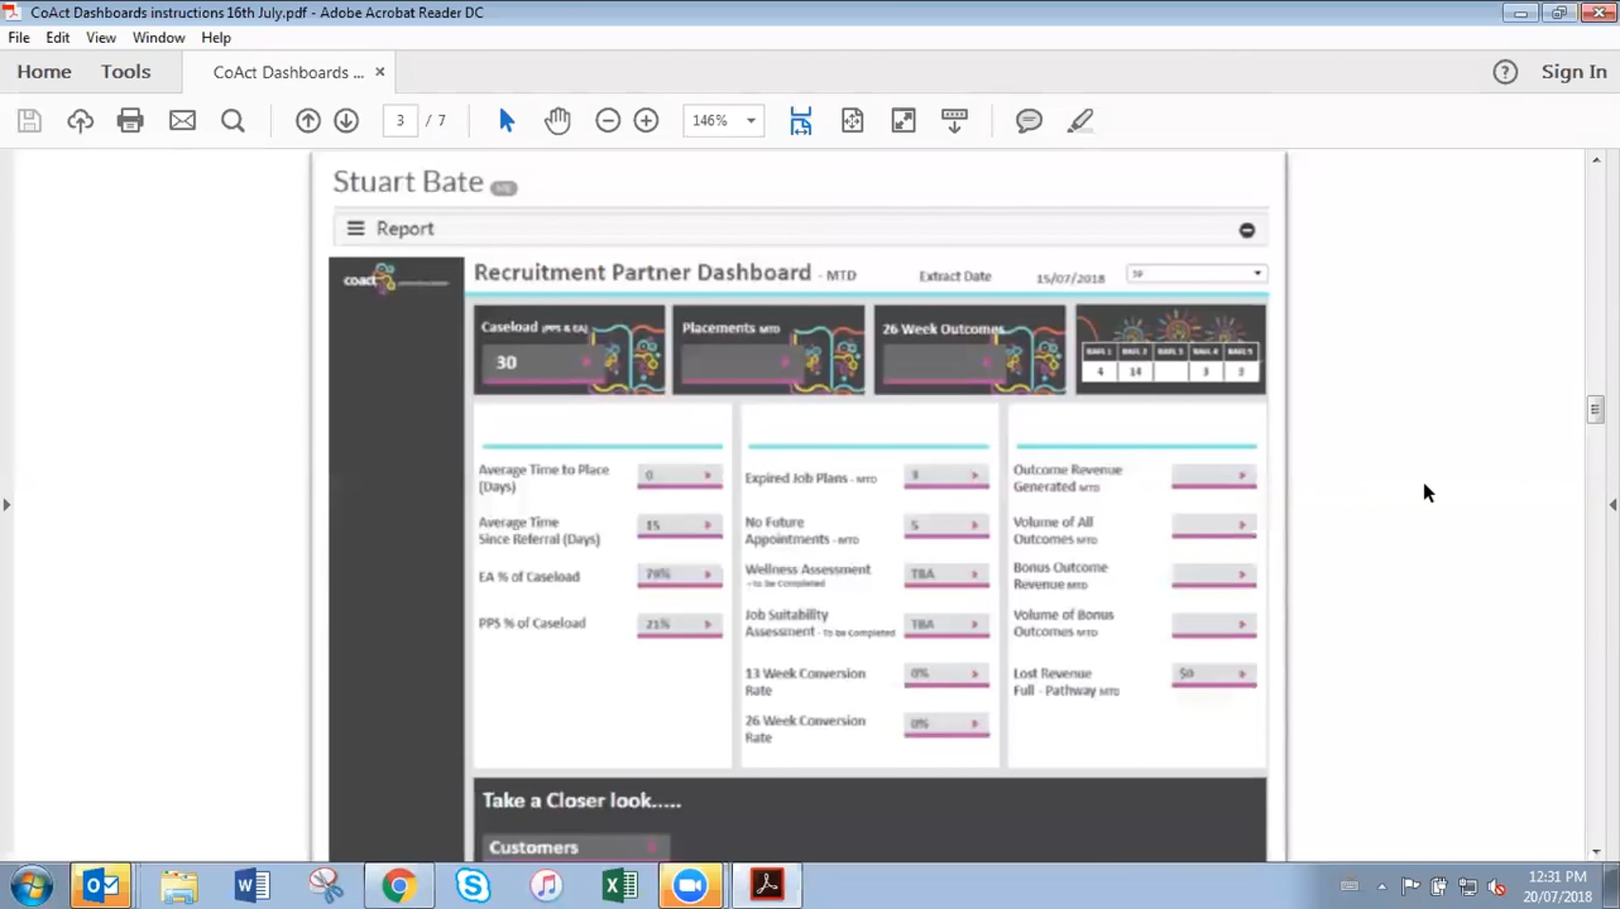Expand the left navigation pane arrow
Image resolution: width=1620 pixels, height=909 pixels.
[7, 504]
